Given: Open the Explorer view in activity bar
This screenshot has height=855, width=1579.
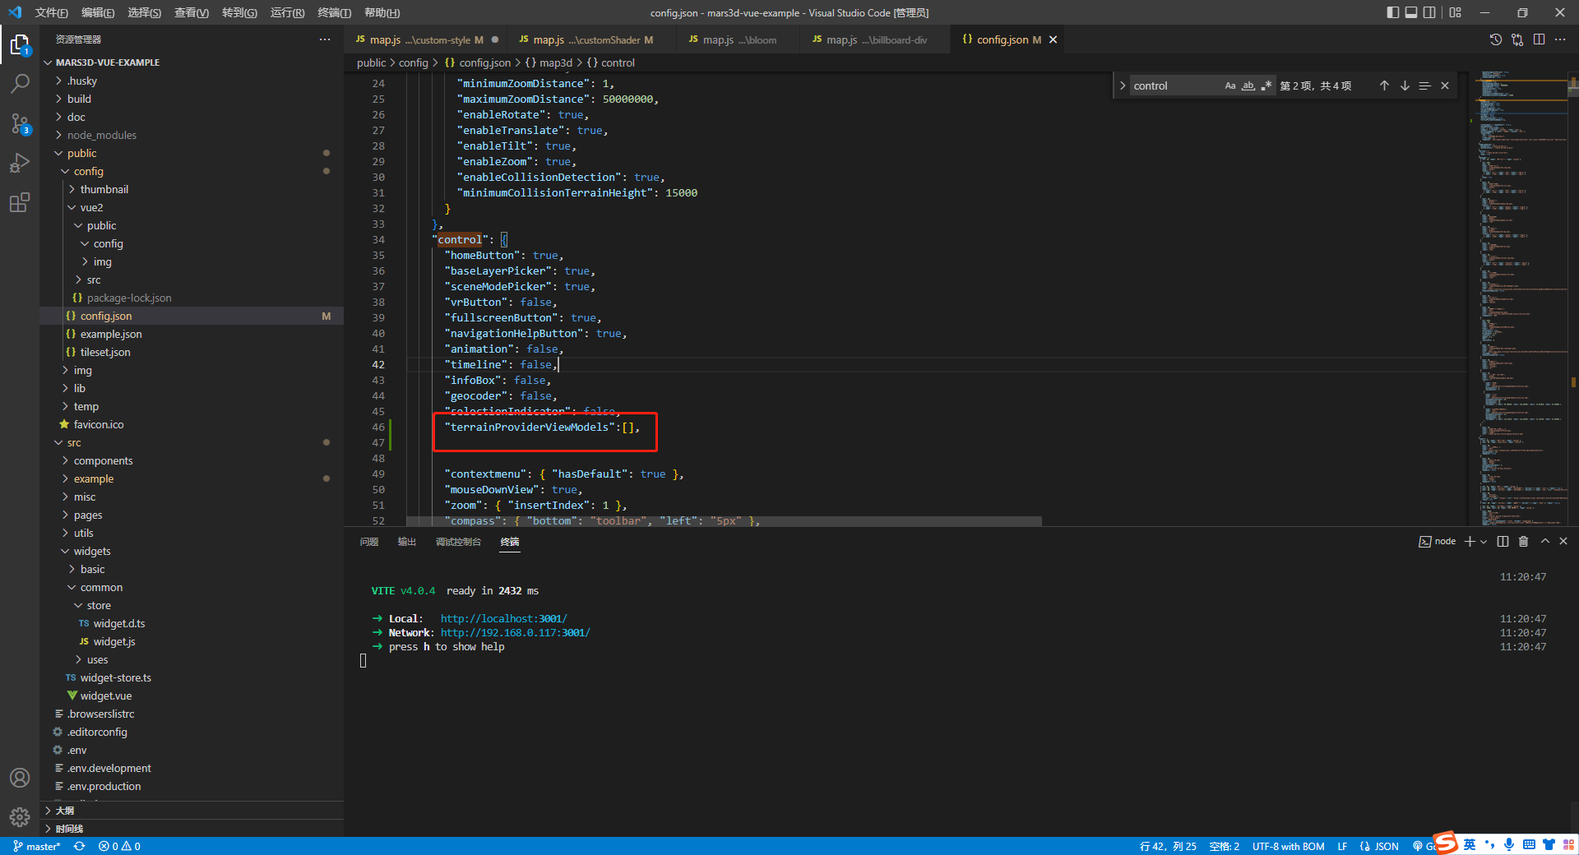Looking at the screenshot, I should (x=20, y=45).
